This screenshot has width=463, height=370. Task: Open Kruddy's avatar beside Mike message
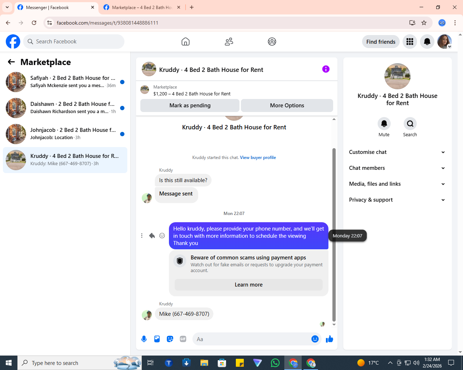point(147,315)
